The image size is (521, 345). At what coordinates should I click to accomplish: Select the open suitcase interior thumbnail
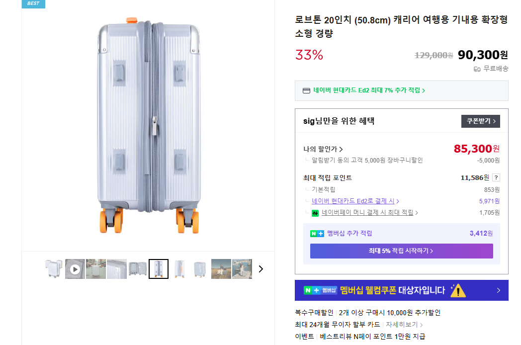click(x=137, y=269)
